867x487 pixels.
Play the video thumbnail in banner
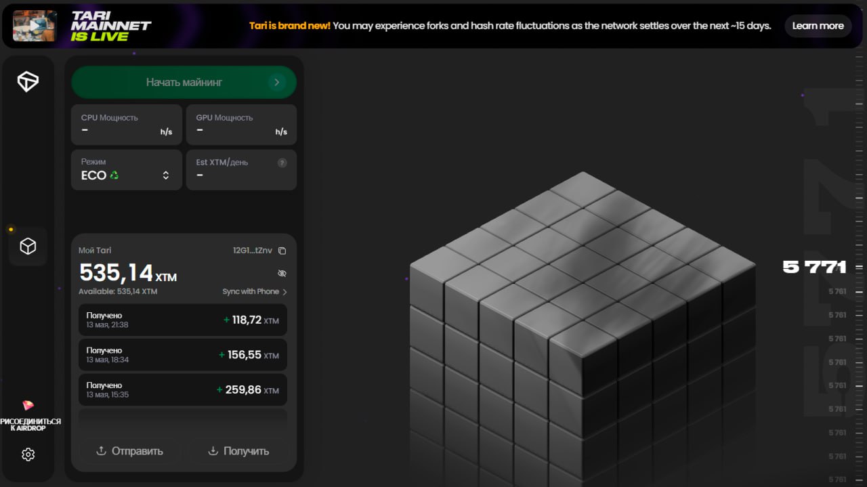click(x=35, y=26)
